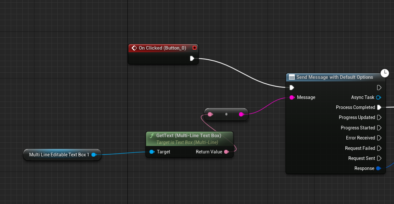The height and width of the screenshot is (204, 394).
Task: Click the Return Value pin on GetText
Action: click(227, 152)
